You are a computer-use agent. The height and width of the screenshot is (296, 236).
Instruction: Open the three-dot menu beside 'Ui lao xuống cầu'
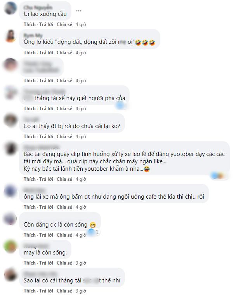pyautogui.click(x=79, y=11)
